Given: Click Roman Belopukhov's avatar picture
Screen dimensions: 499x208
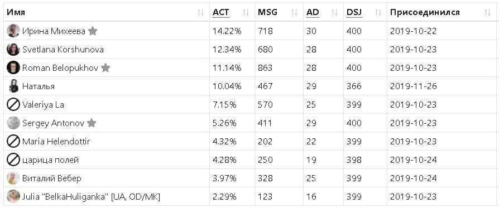Looking at the screenshot, I should coord(13,67).
